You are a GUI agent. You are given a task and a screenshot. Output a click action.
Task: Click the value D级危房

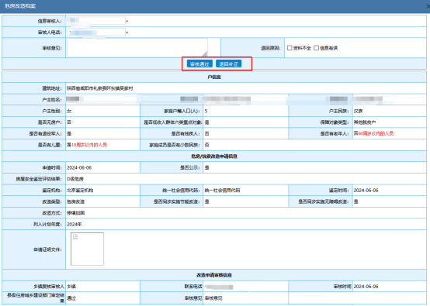coord(75,179)
